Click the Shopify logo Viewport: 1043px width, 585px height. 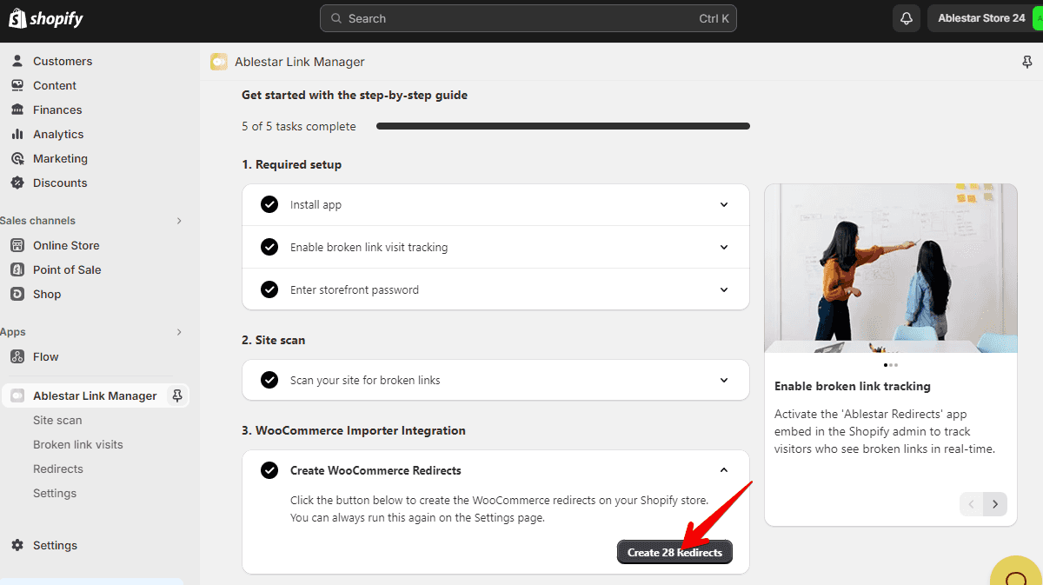pos(46,18)
